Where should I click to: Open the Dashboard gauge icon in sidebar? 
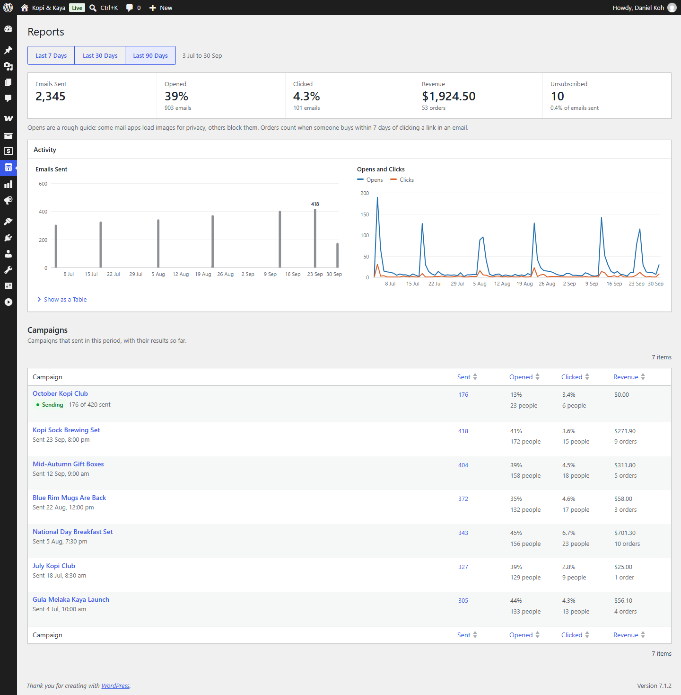(x=8, y=29)
